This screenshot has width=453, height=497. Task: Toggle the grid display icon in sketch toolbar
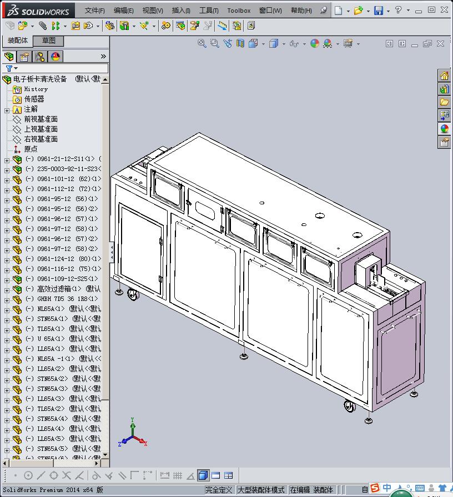(x=178, y=475)
